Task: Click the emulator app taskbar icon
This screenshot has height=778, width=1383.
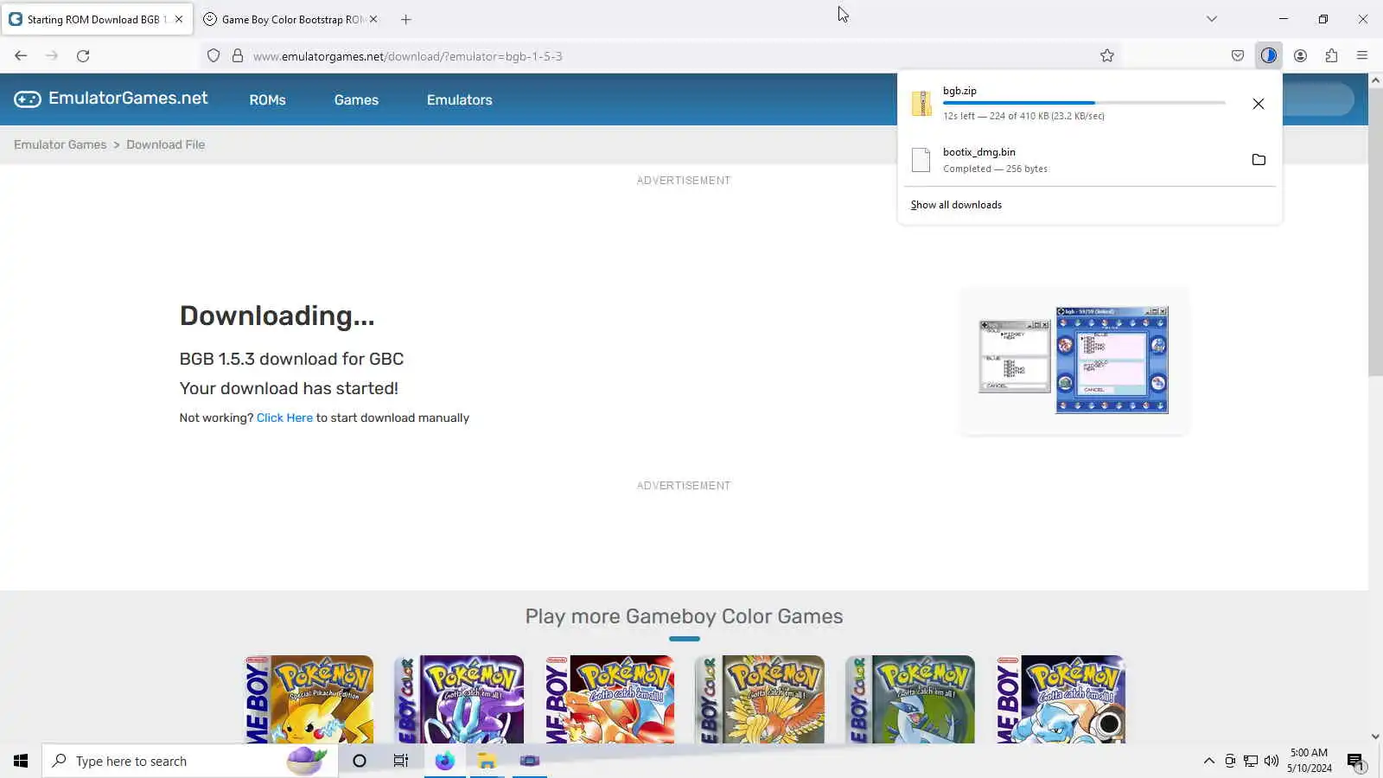Action: pyautogui.click(x=529, y=761)
